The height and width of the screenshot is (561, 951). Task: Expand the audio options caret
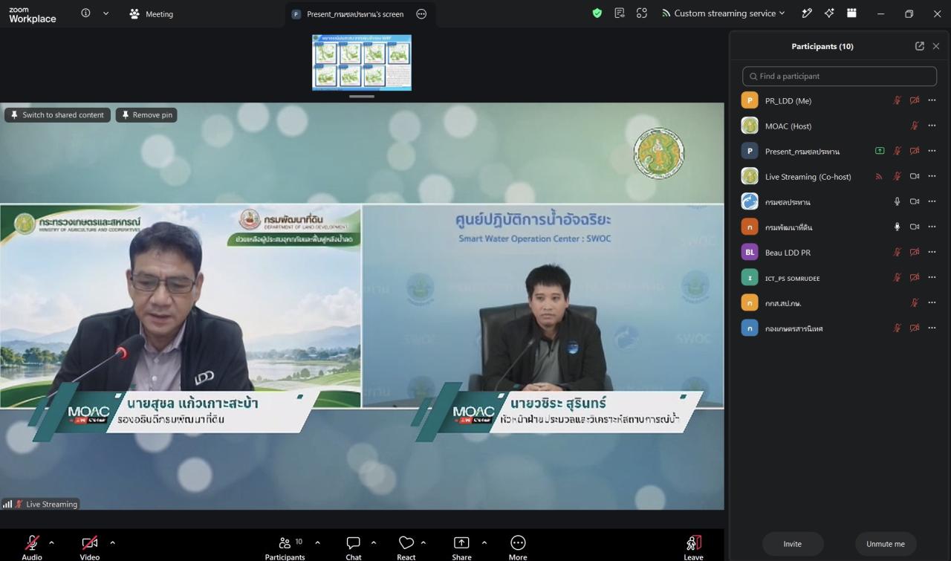(51, 542)
